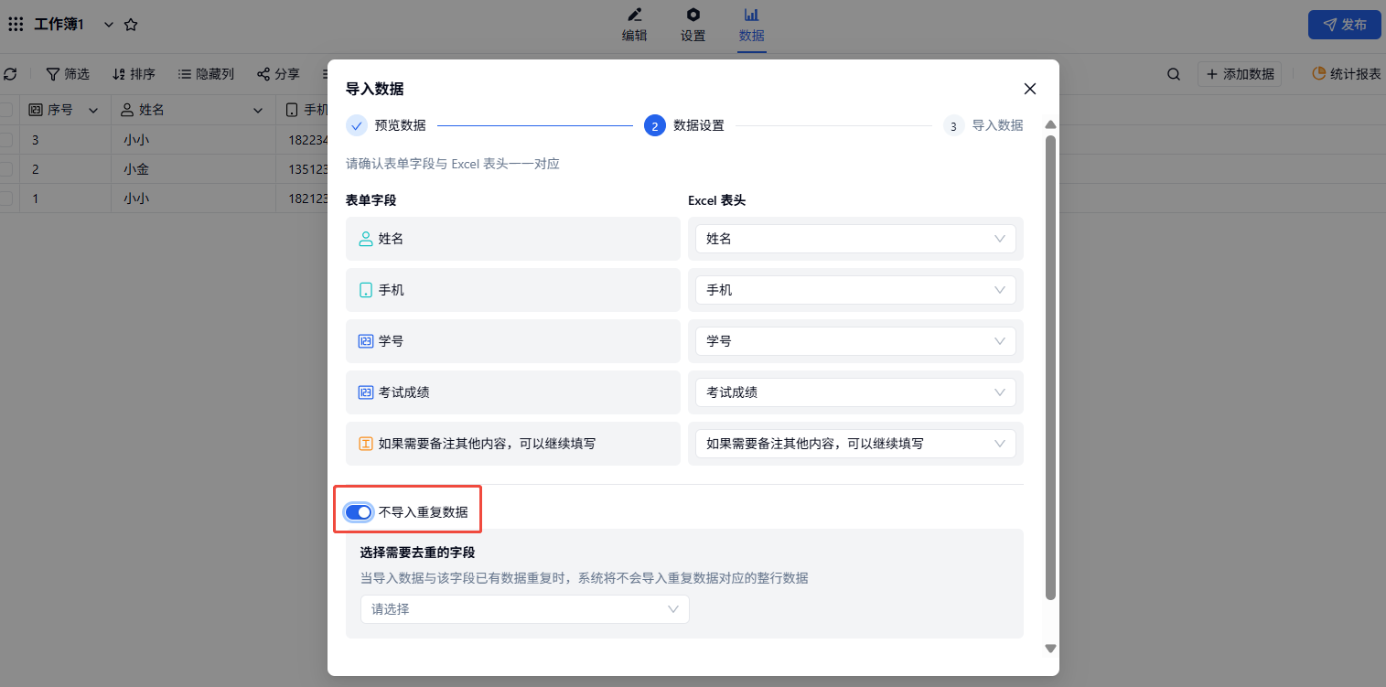Viewport: 1386px width, 687px height.
Task: Toggle off 不导入重复数据 switch
Action: click(358, 512)
